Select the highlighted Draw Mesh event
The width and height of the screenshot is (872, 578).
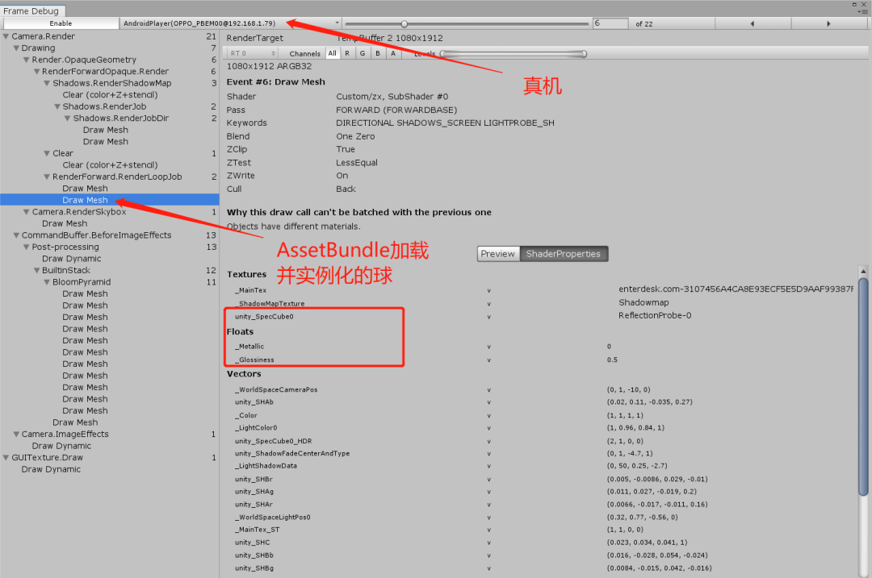coord(110,200)
